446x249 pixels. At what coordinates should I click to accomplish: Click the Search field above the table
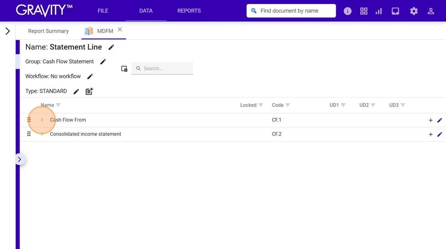[x=162, y=68]
